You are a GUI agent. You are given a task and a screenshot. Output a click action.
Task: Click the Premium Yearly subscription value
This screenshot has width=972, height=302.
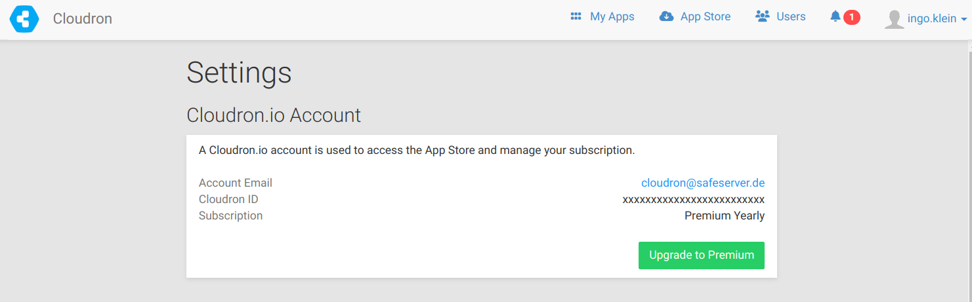(725, 216)
